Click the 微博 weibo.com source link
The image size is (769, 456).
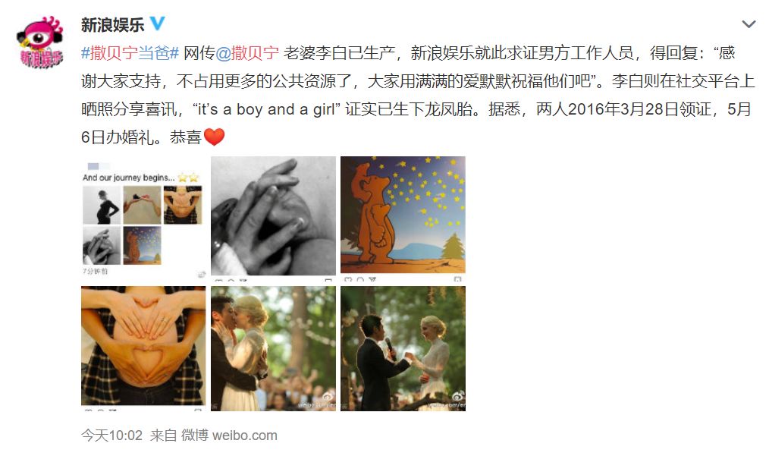point(229,436)
